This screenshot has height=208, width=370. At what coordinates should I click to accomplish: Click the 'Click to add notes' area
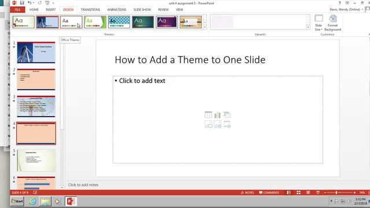pyautogui.click(x=83, y=185)
